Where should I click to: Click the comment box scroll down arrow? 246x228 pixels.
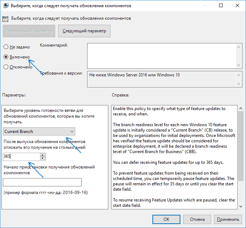[x=238, y=65]
